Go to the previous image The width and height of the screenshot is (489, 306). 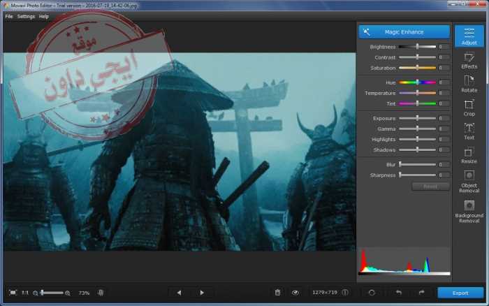click(179, 293)
